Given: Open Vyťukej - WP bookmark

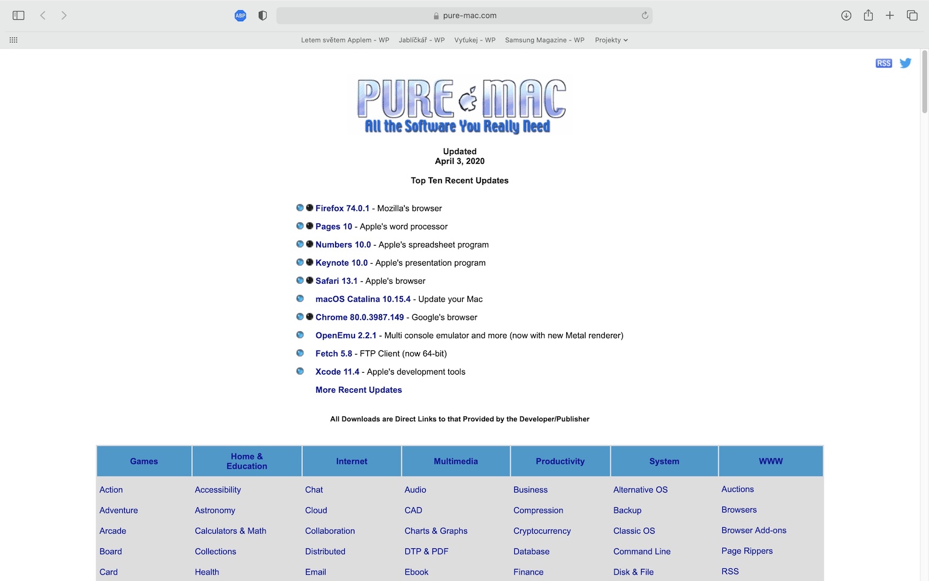Looking at the screenshot, I should [475, 40].
